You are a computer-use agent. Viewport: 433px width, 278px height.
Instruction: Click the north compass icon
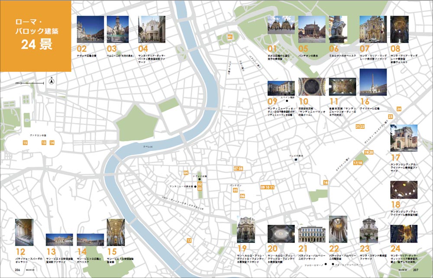click(x=51, y=81)
